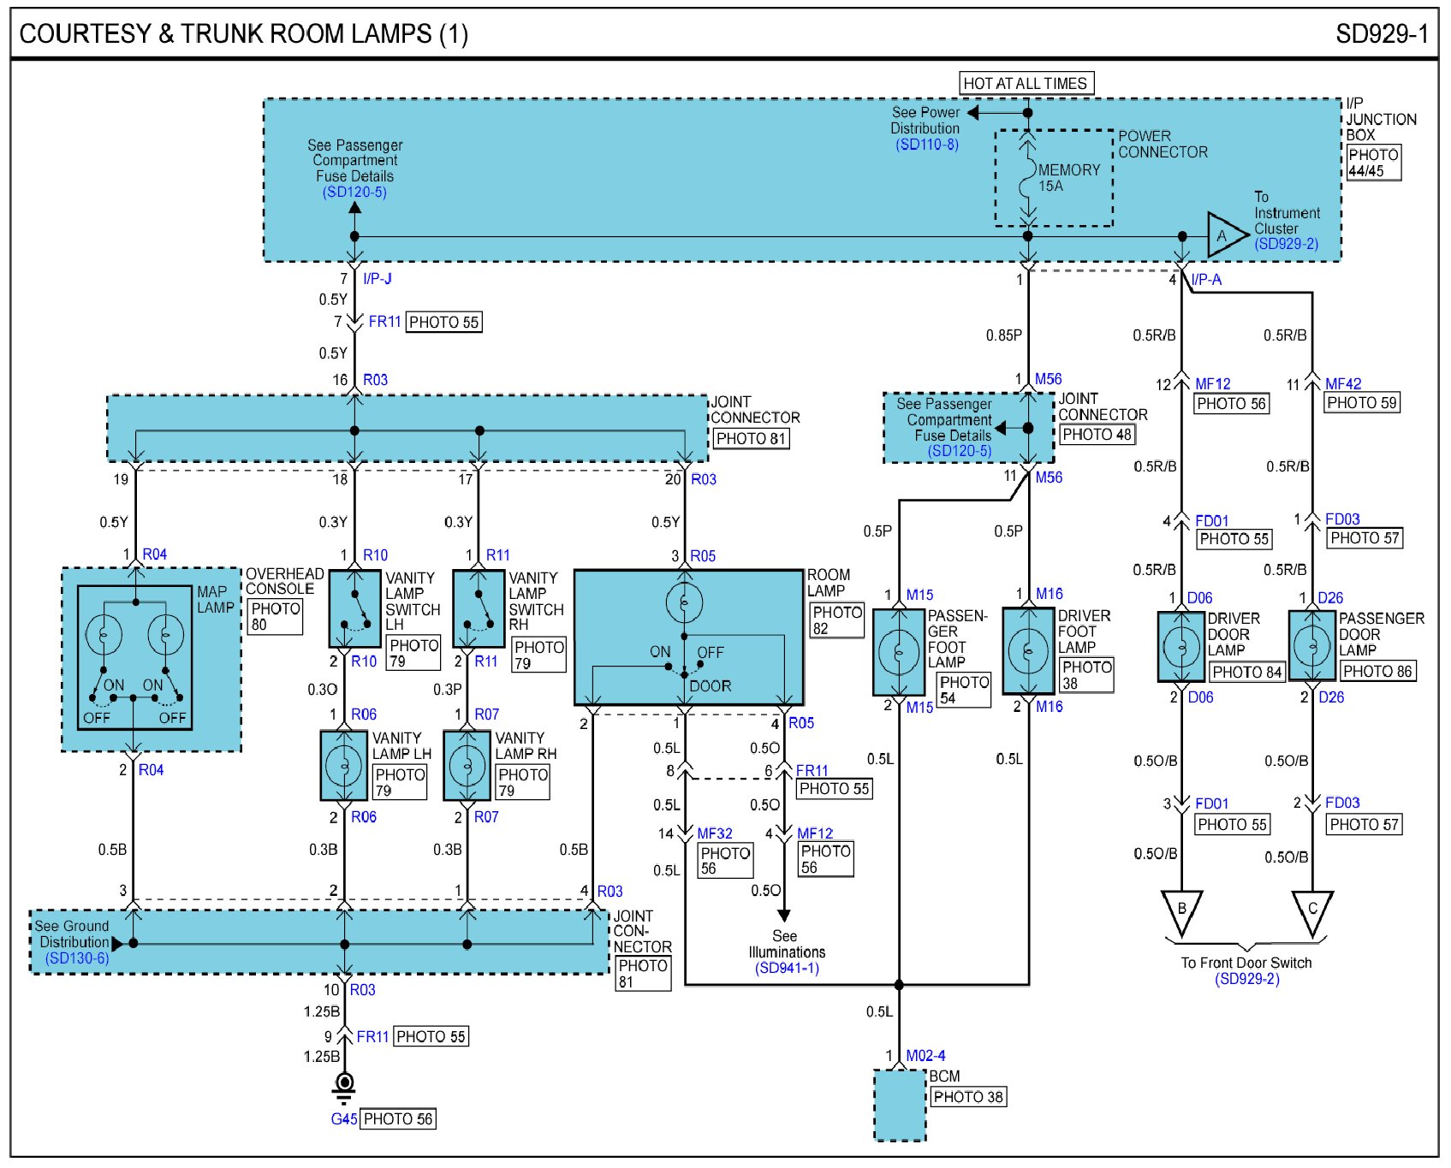This screenshot has height=1168, width=1451.
Task: Toggle the vanity lamp switch RH
Action: pyautogui.click(x=478, y=608)
